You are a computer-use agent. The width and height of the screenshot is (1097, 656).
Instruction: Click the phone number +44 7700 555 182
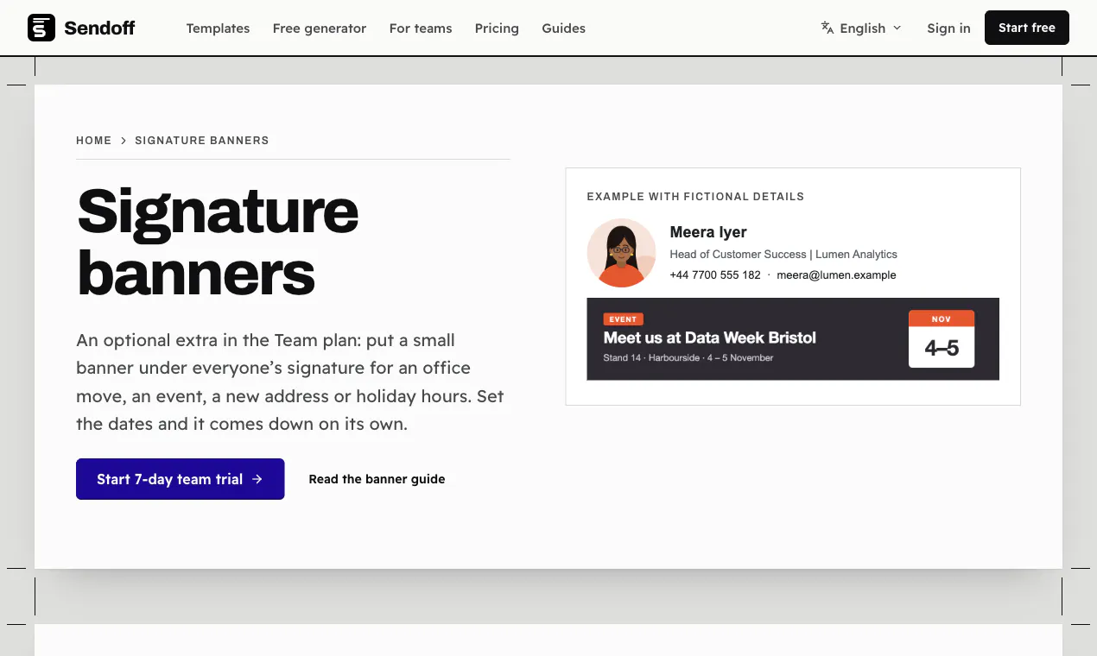click(x=715, y=275)
